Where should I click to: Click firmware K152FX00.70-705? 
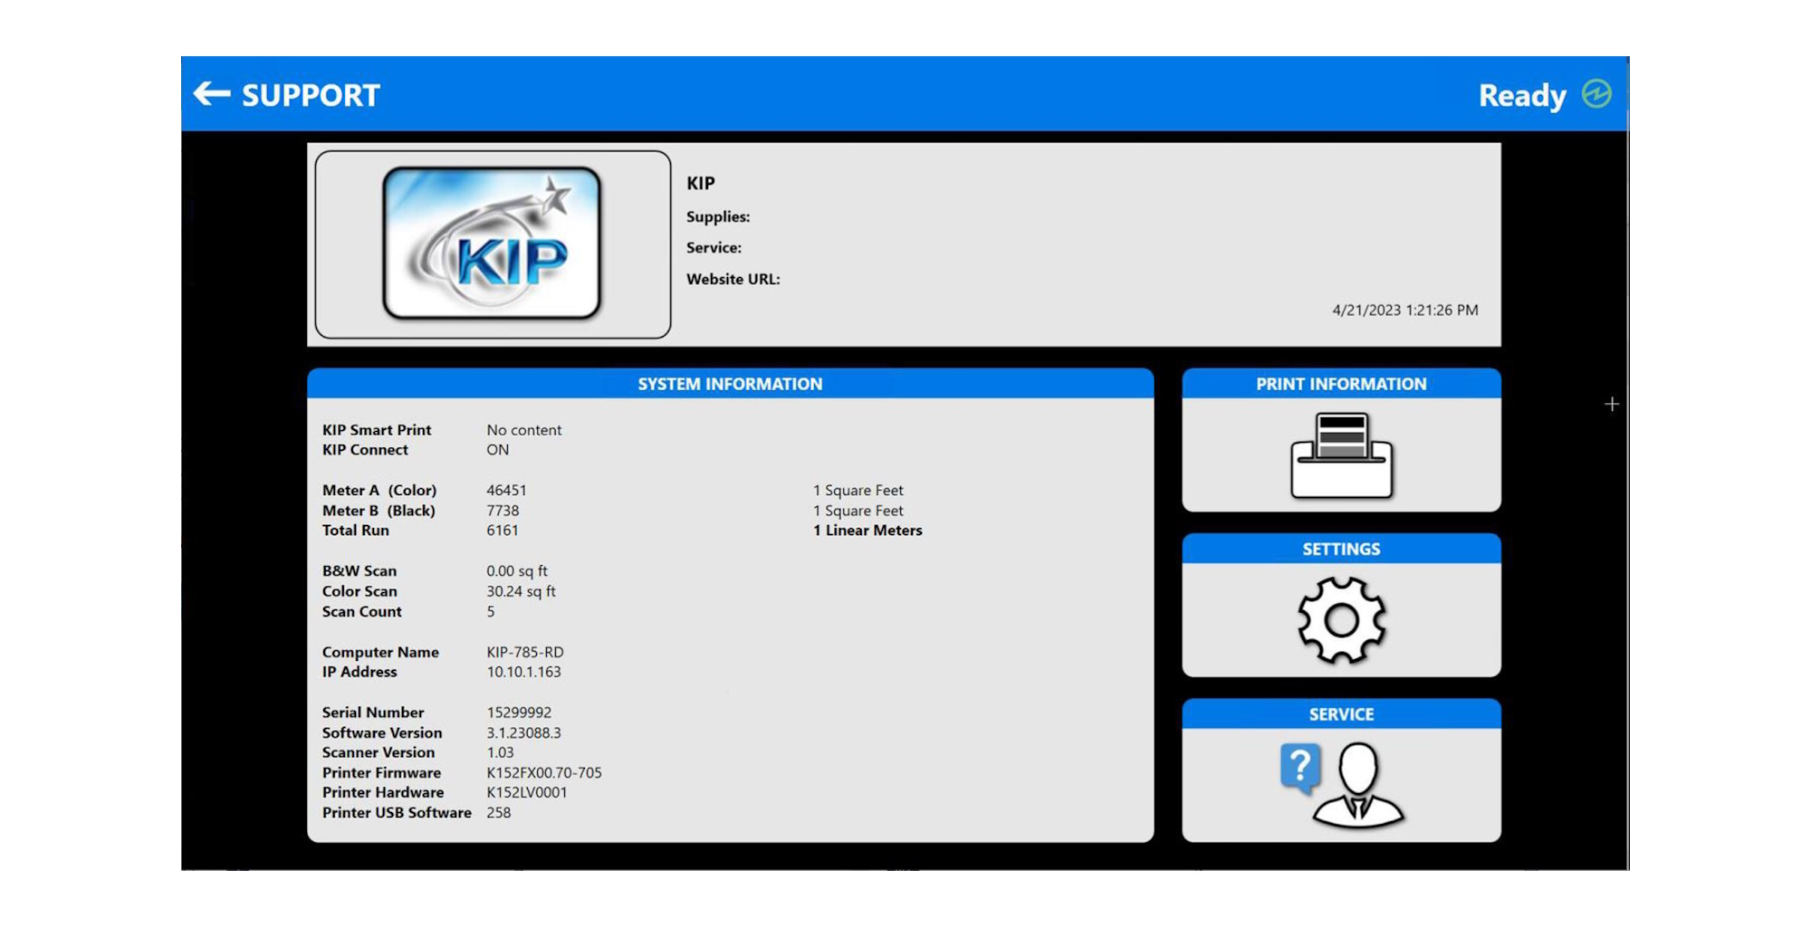(x=544, y=773)
